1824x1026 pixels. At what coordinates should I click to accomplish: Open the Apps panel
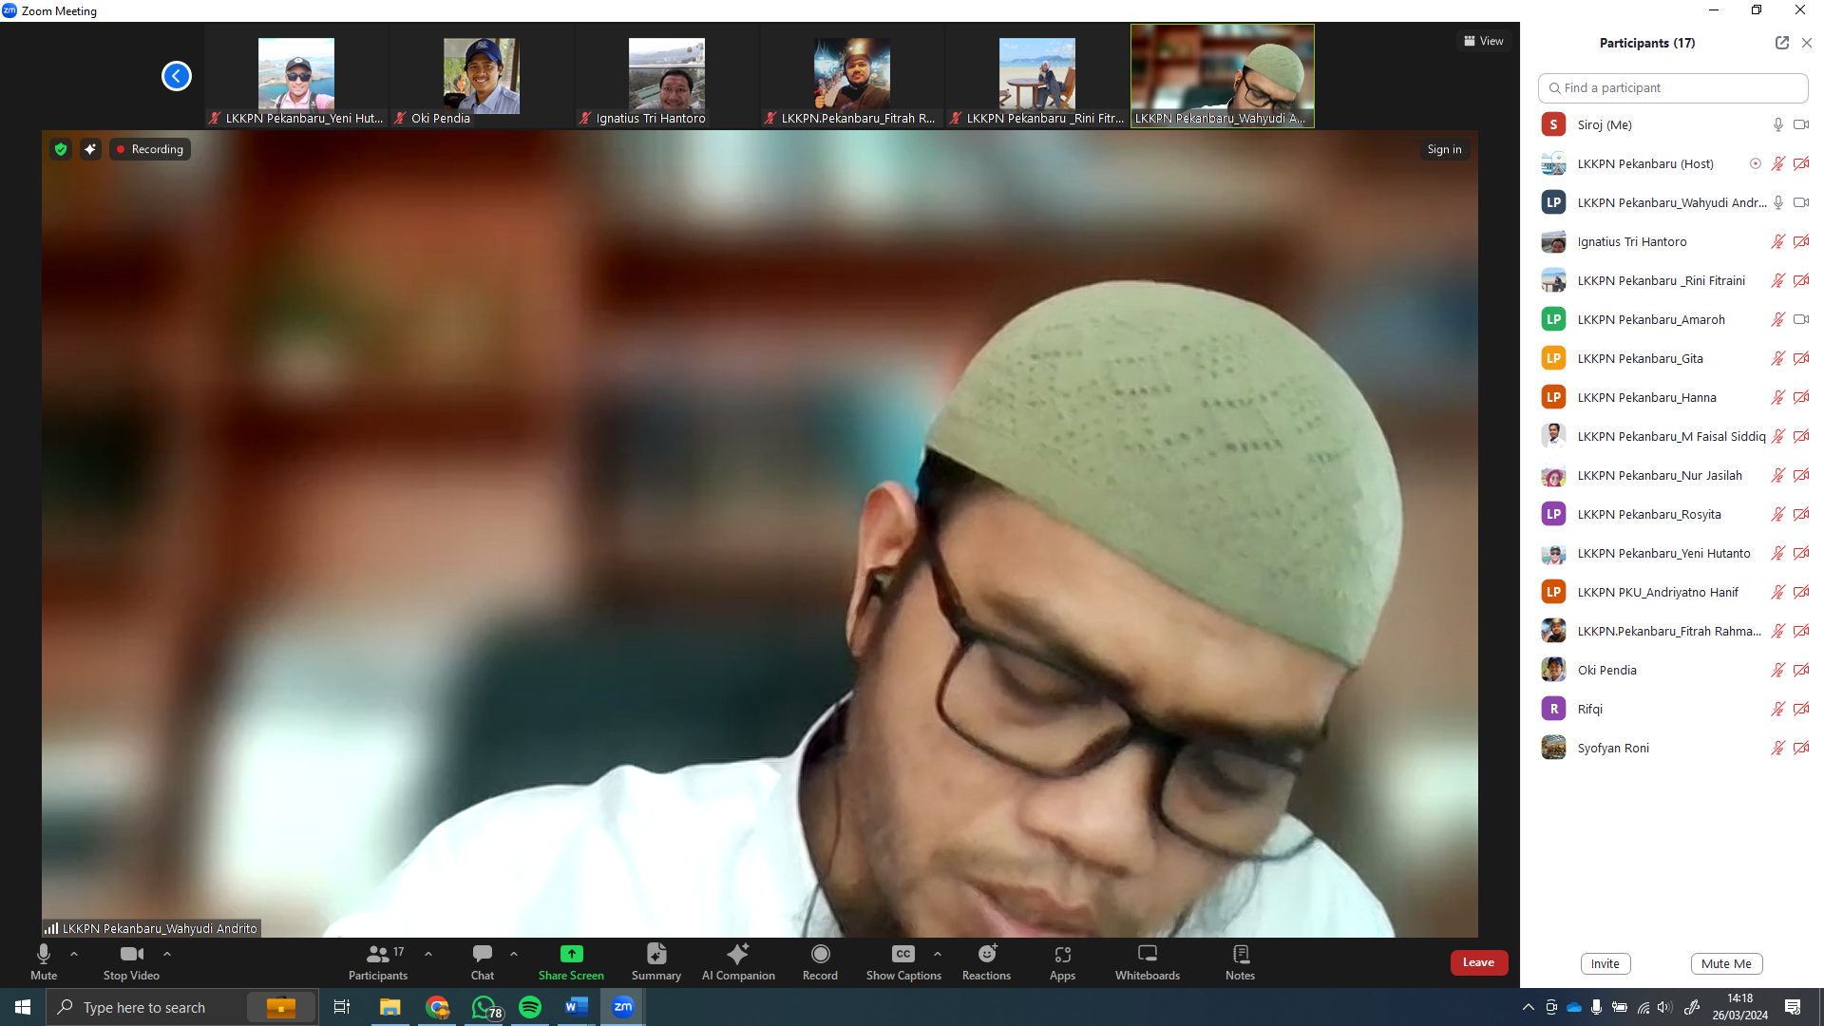click(x=1062, y=962)
